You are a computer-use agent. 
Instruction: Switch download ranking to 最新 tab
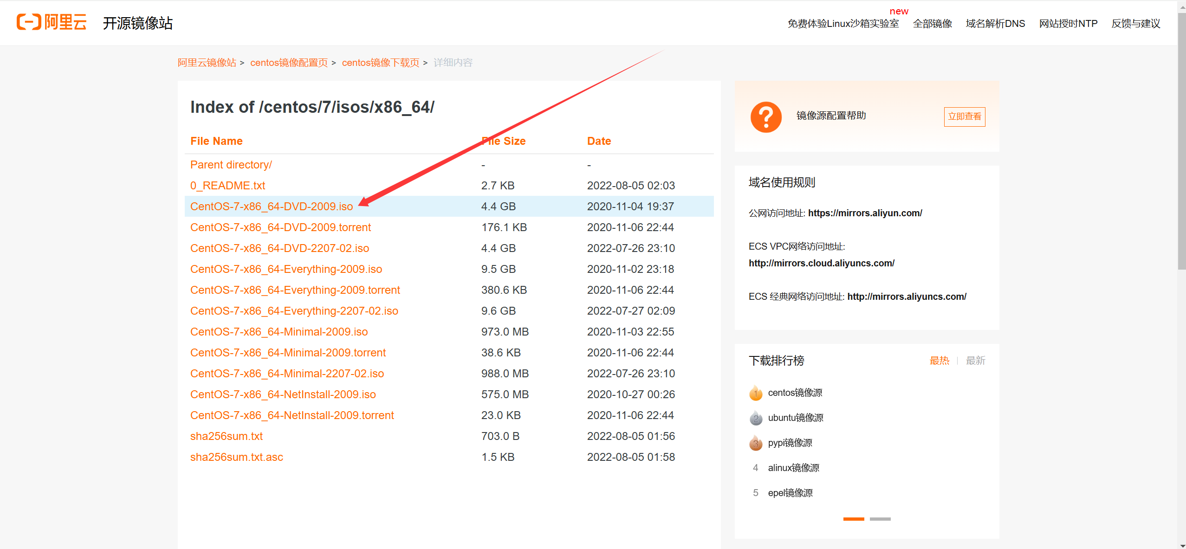click(x=975, y=361)
